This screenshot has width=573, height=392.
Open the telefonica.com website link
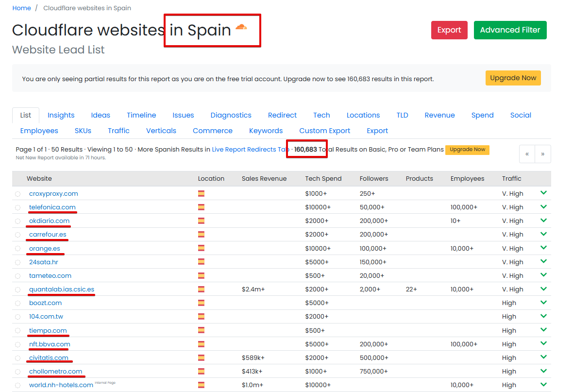pos(52,207)
